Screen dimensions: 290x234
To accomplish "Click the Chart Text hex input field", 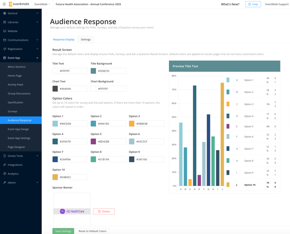I will [x=73, y=89].
